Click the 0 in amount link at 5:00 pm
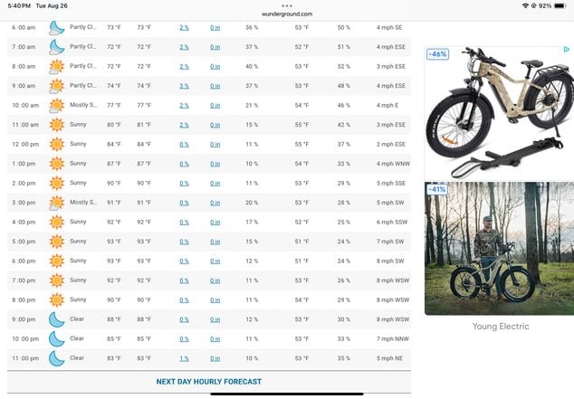574x399 pixels. click(x=215, y=242)
